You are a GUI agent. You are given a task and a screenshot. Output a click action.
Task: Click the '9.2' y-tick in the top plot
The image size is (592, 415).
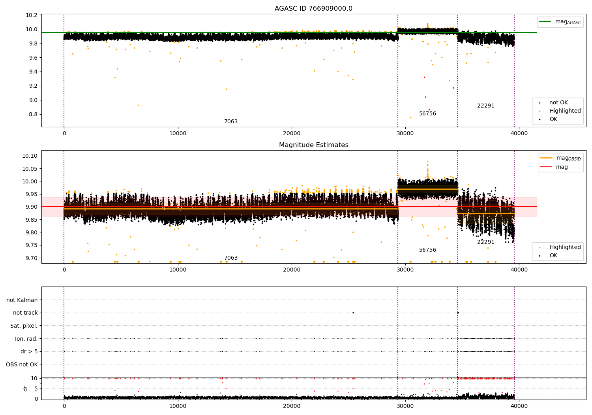(32, 86)
